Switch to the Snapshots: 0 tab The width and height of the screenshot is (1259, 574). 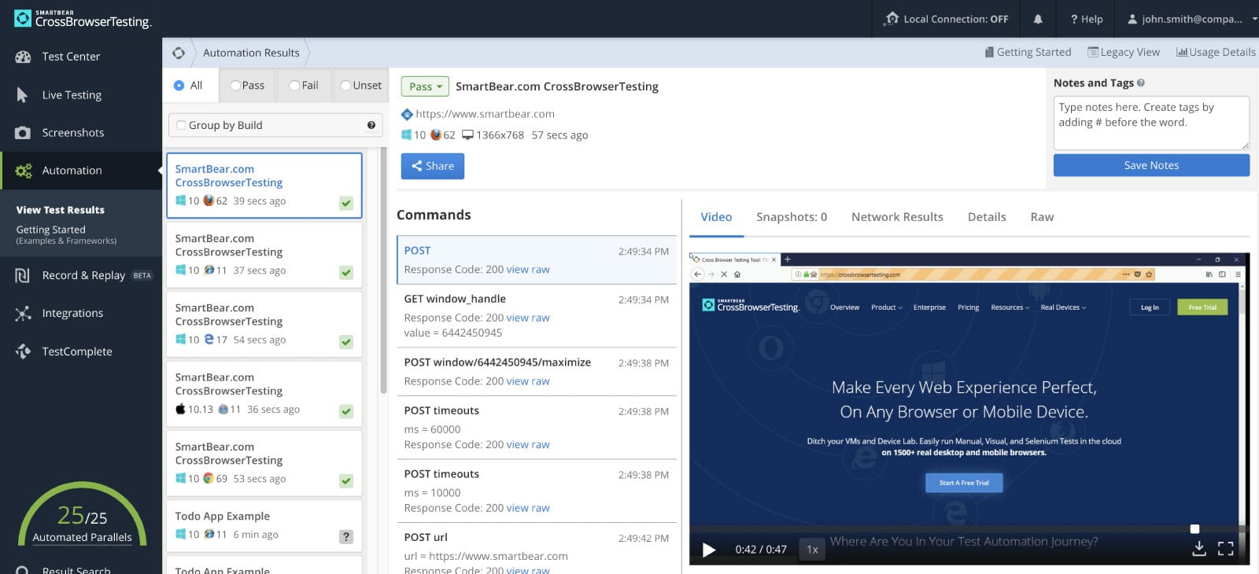pos(792,217)
